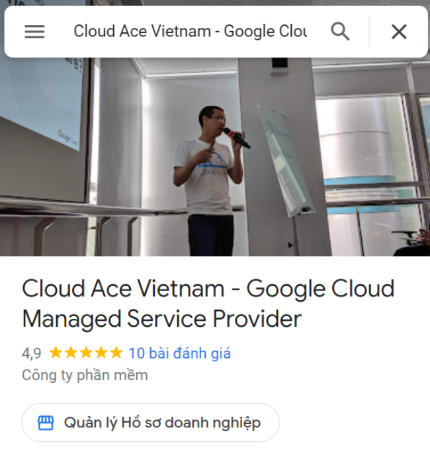
Task: Click the Managed Service Provider title line
Action: 162,319
